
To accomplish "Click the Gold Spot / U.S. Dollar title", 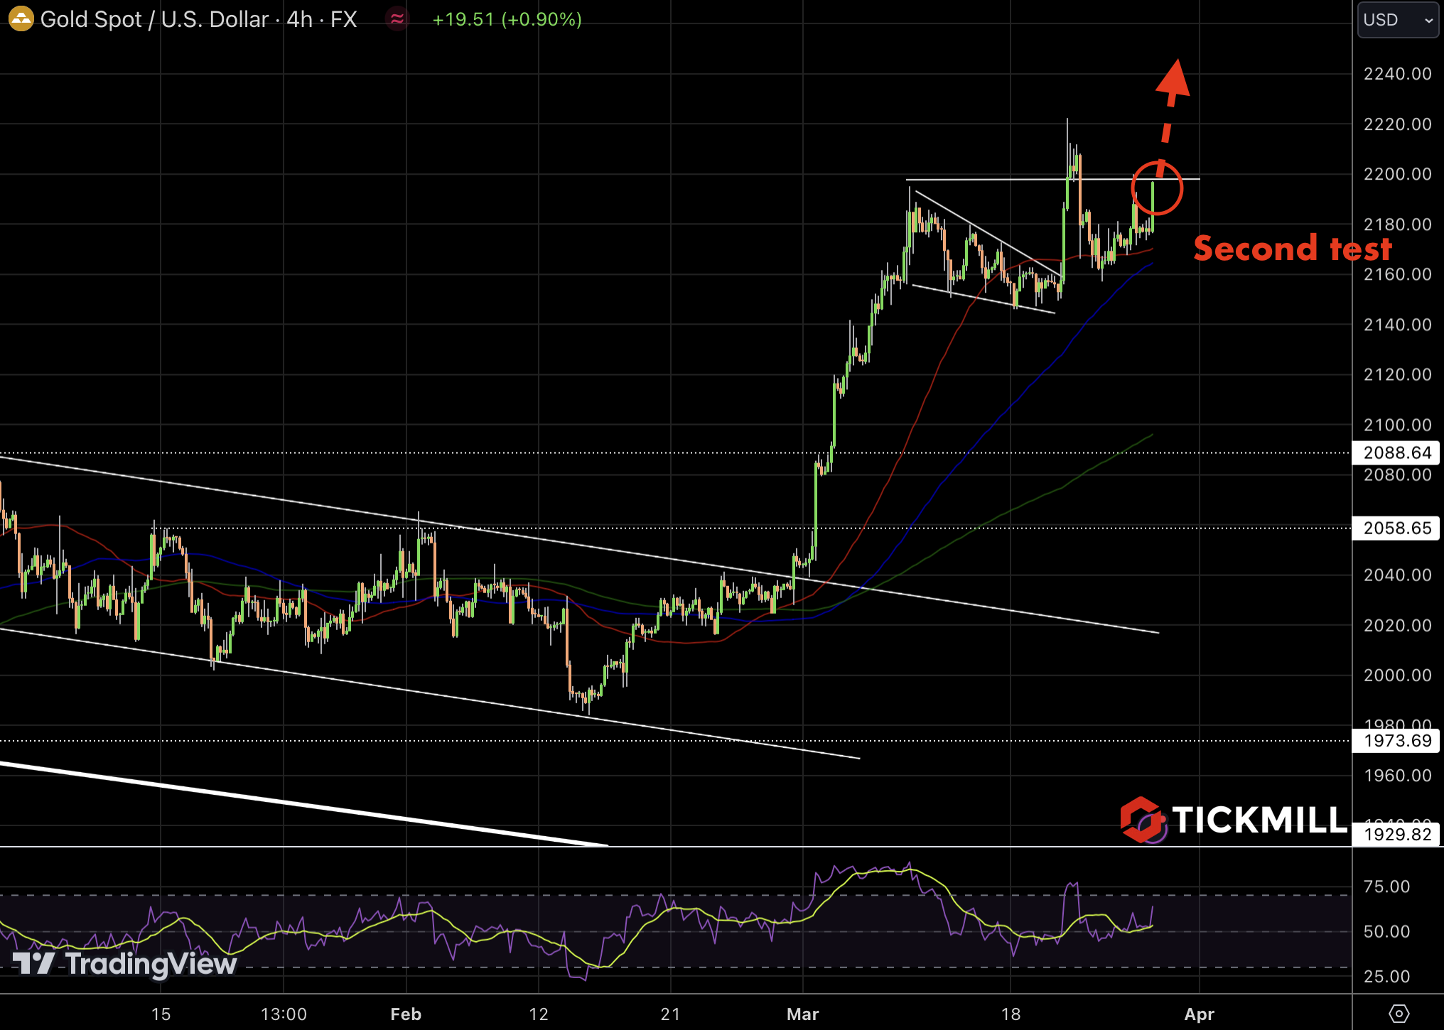I will [x=153, y=19].
